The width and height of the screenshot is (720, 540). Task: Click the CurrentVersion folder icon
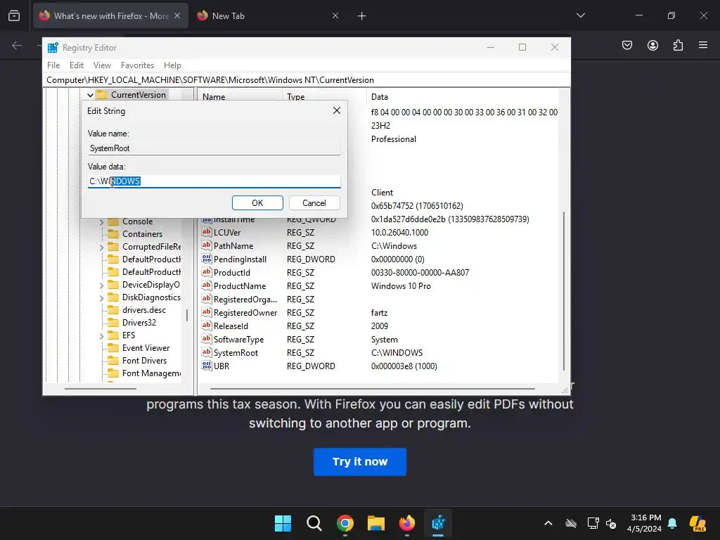[102, 95]
